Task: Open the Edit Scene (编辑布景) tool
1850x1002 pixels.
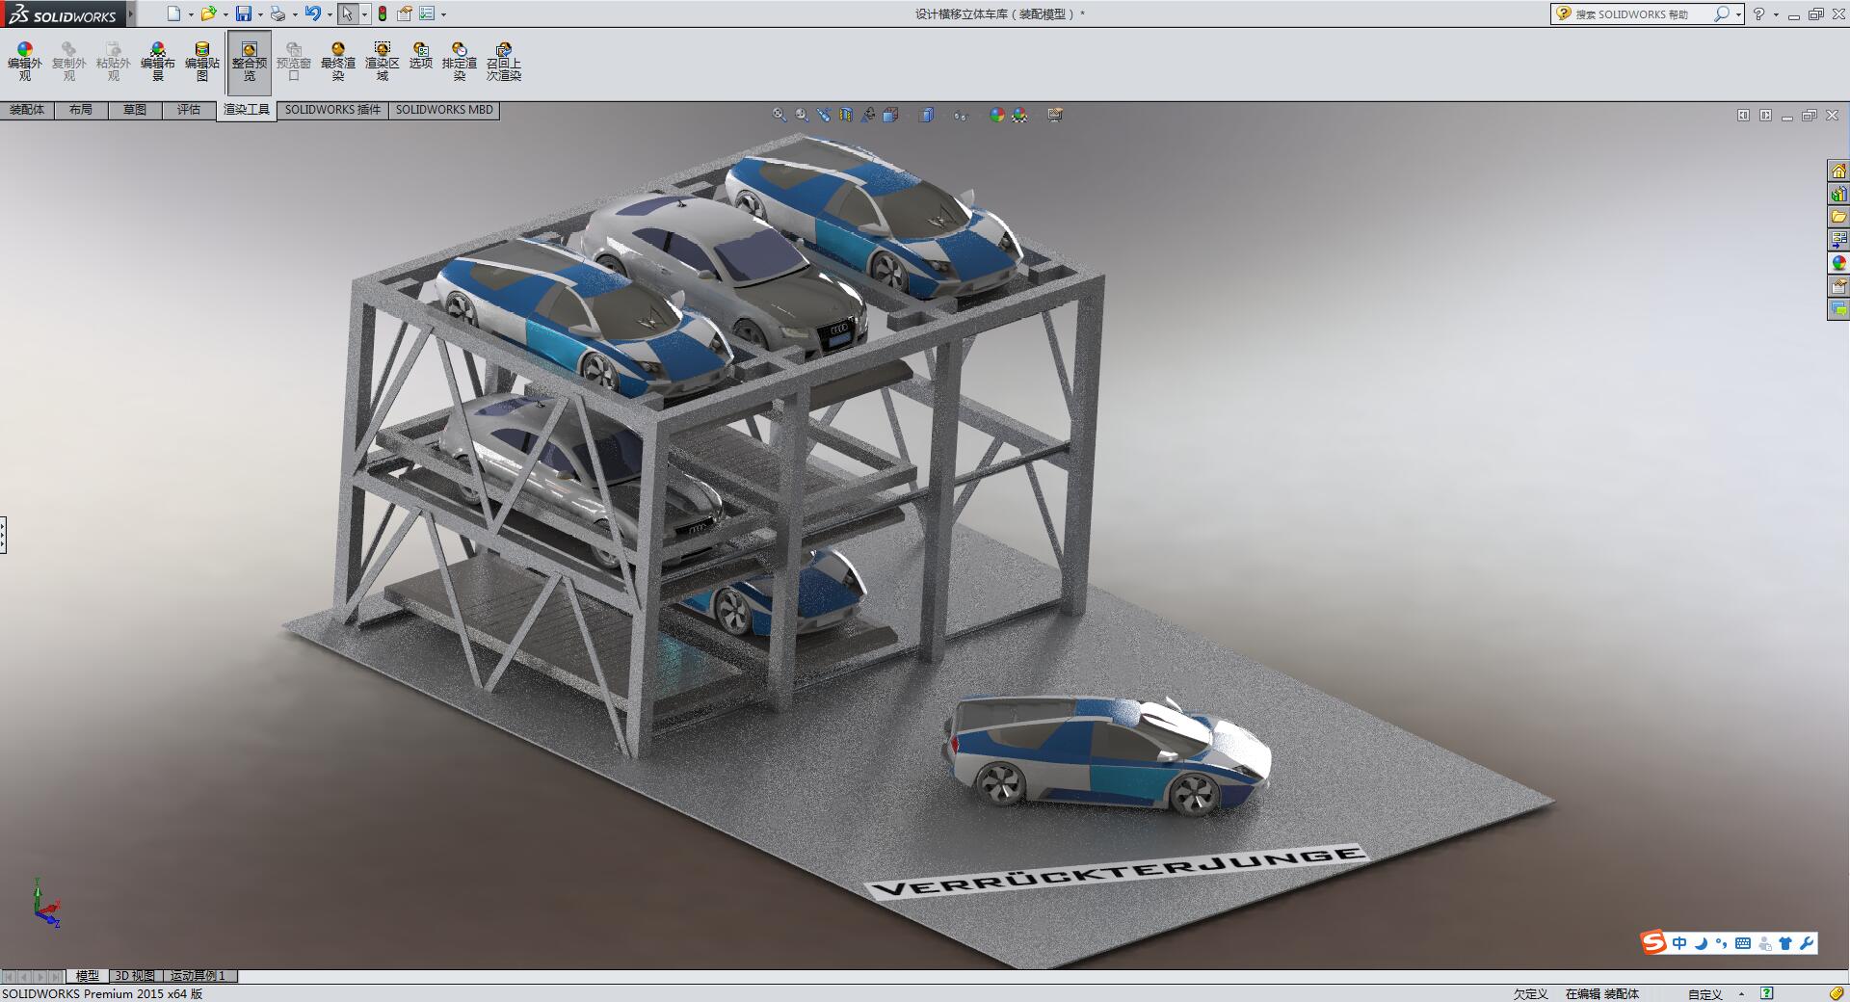Action: coord(158,62)
